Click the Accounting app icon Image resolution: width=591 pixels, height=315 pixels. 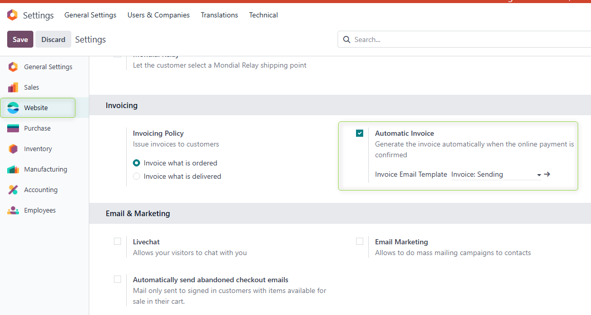coord(12,190)
